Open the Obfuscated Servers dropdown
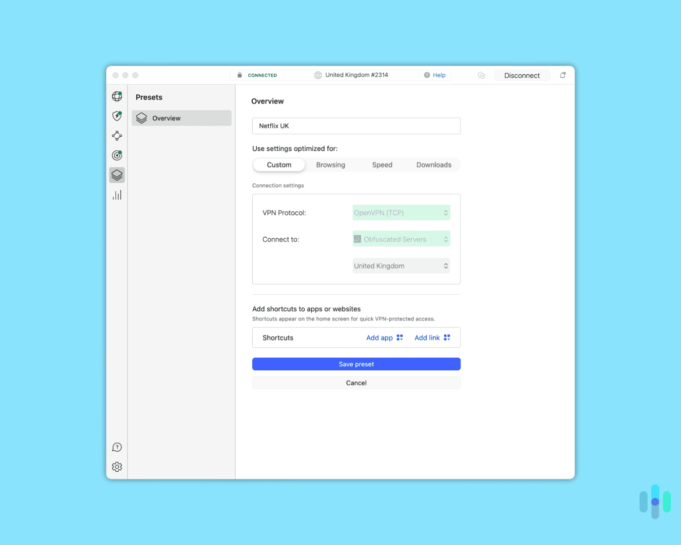Image resolution: width=681 pixels, height=545 pixels. point(401,239)
